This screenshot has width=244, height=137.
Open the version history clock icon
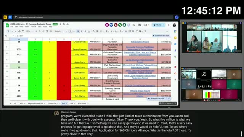pyautogui.click(x=134, y=25)
